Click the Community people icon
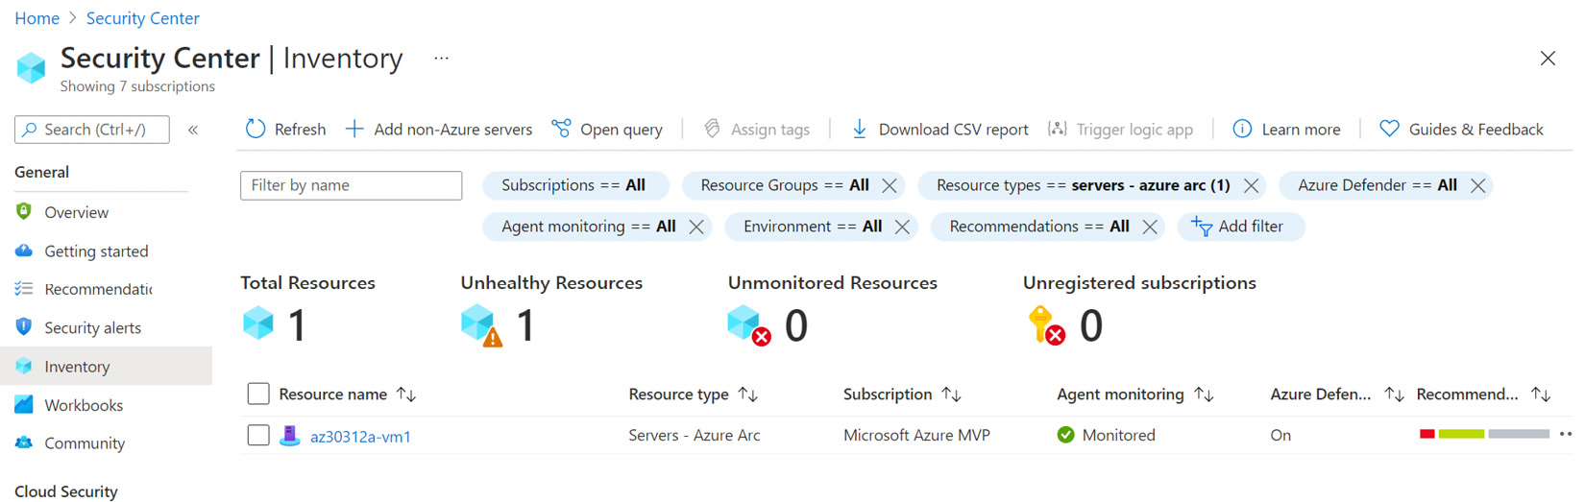 pyautogui.click(x=24, y=442)
